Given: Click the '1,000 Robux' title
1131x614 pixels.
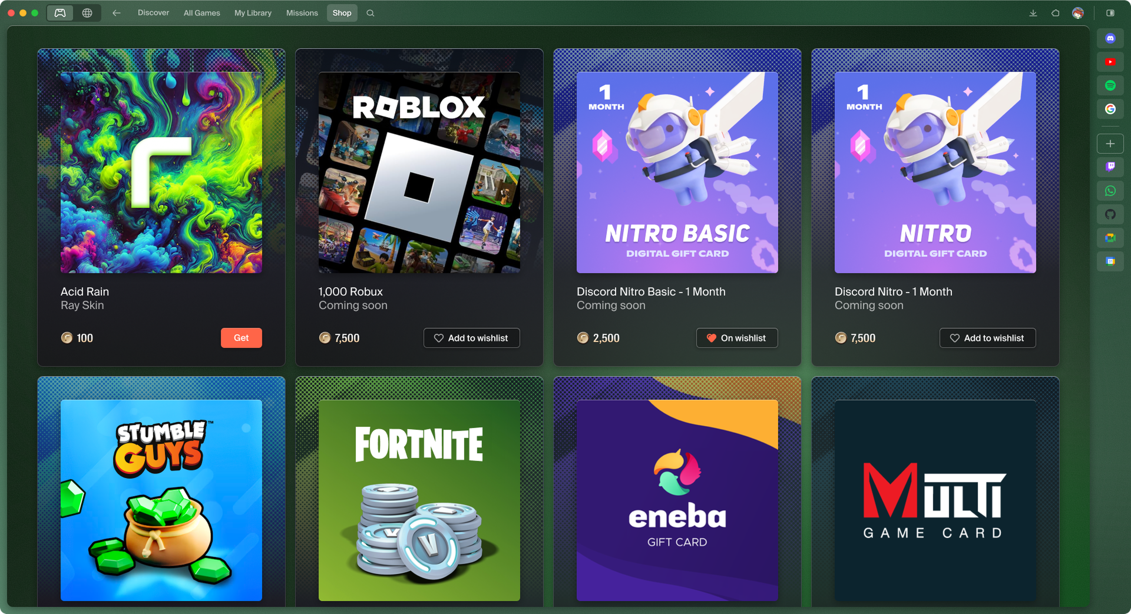Looking at the screenshot, I should pyautogui.click(x=350, y=291).
